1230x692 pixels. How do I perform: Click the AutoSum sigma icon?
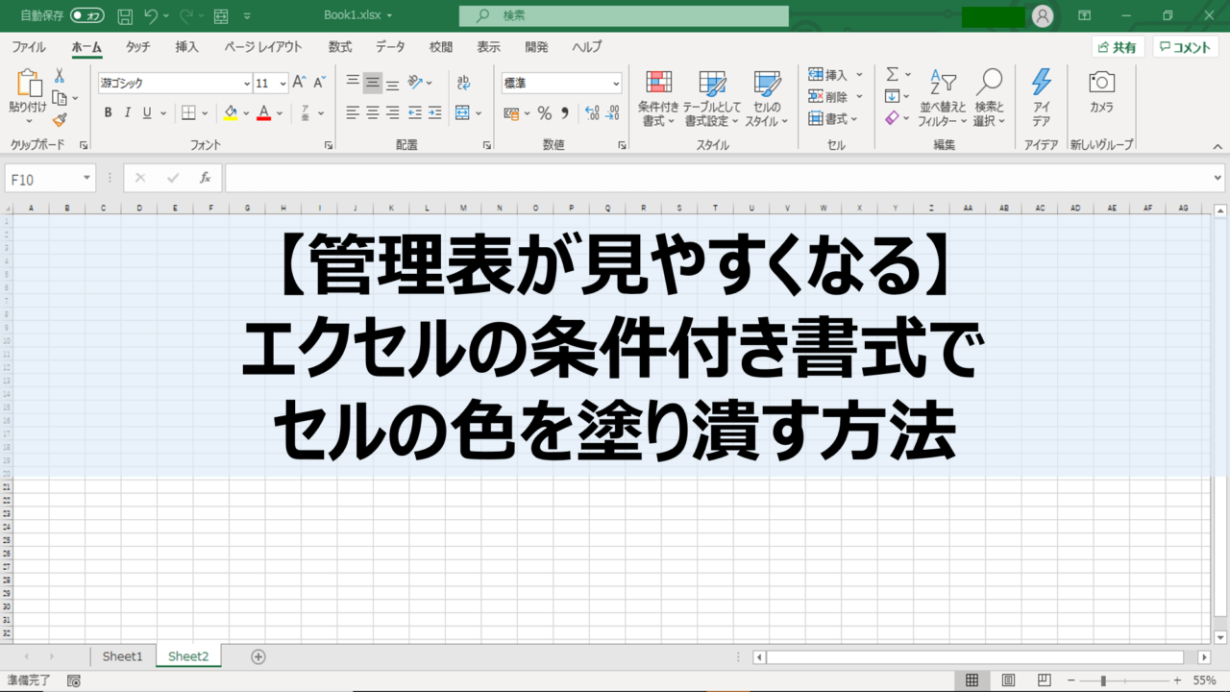tap(892, 74)
